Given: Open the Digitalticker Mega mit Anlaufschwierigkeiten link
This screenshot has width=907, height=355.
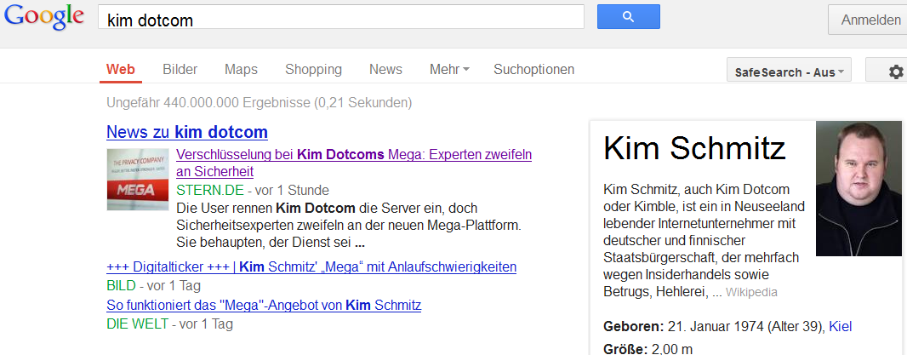Looking at the screenshot, I should (311, 267).
